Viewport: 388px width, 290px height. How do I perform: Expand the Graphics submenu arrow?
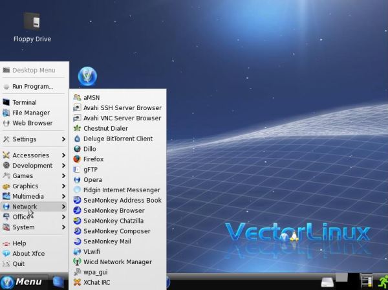coord(63,186)
